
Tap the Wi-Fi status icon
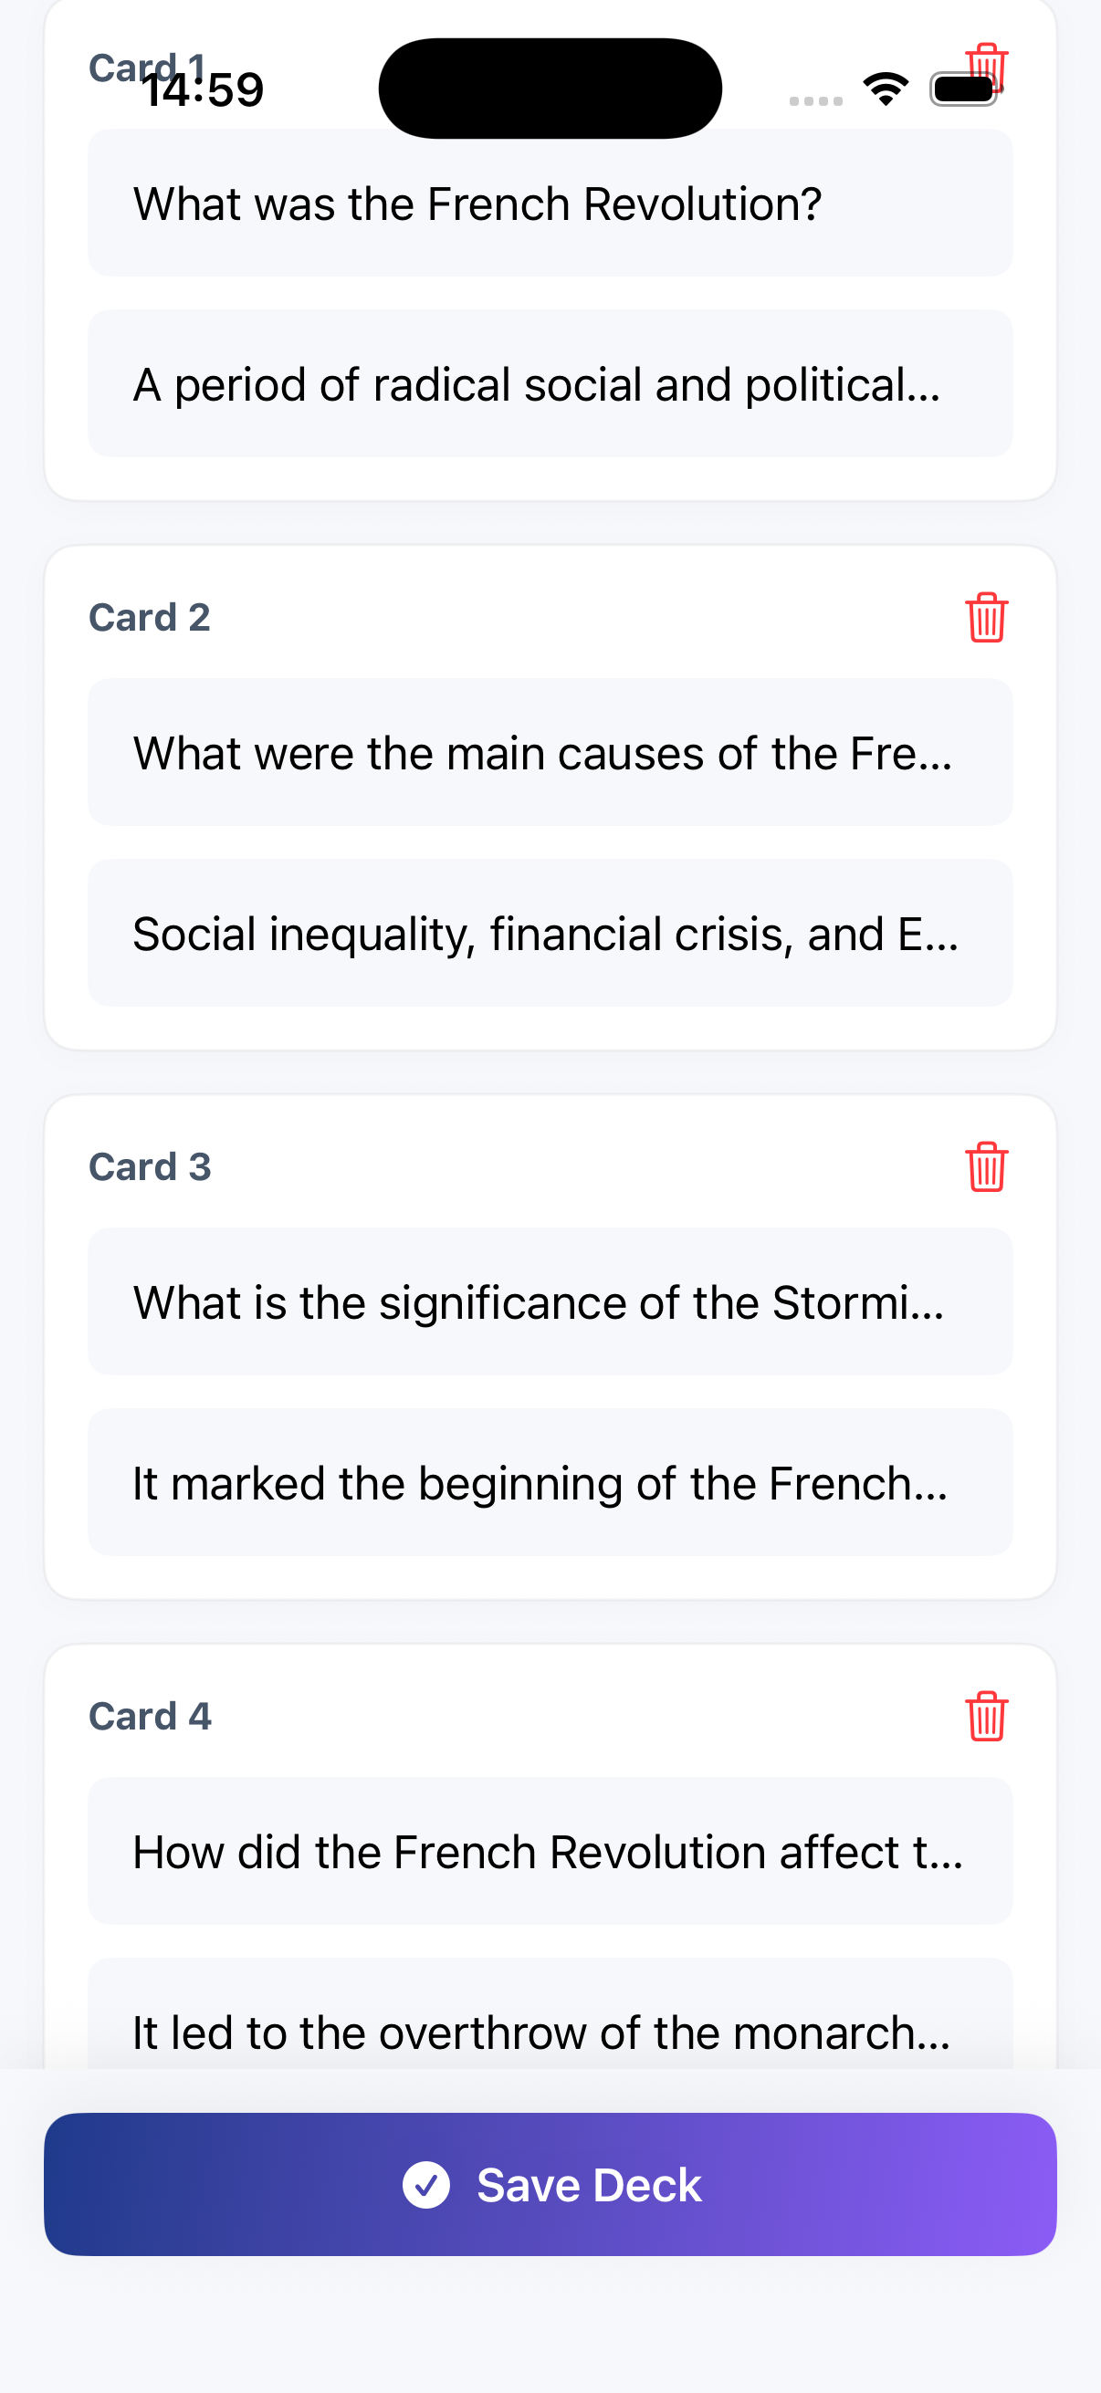[886, 89]
